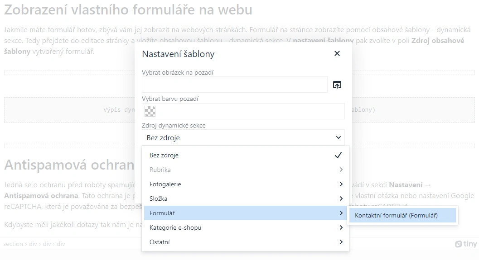Select the Bez zdroje menu option

[x=164, y=155]
